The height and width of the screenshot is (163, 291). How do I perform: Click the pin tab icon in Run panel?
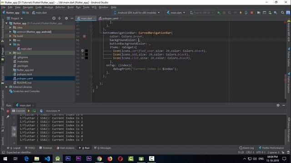coord(8,117)
